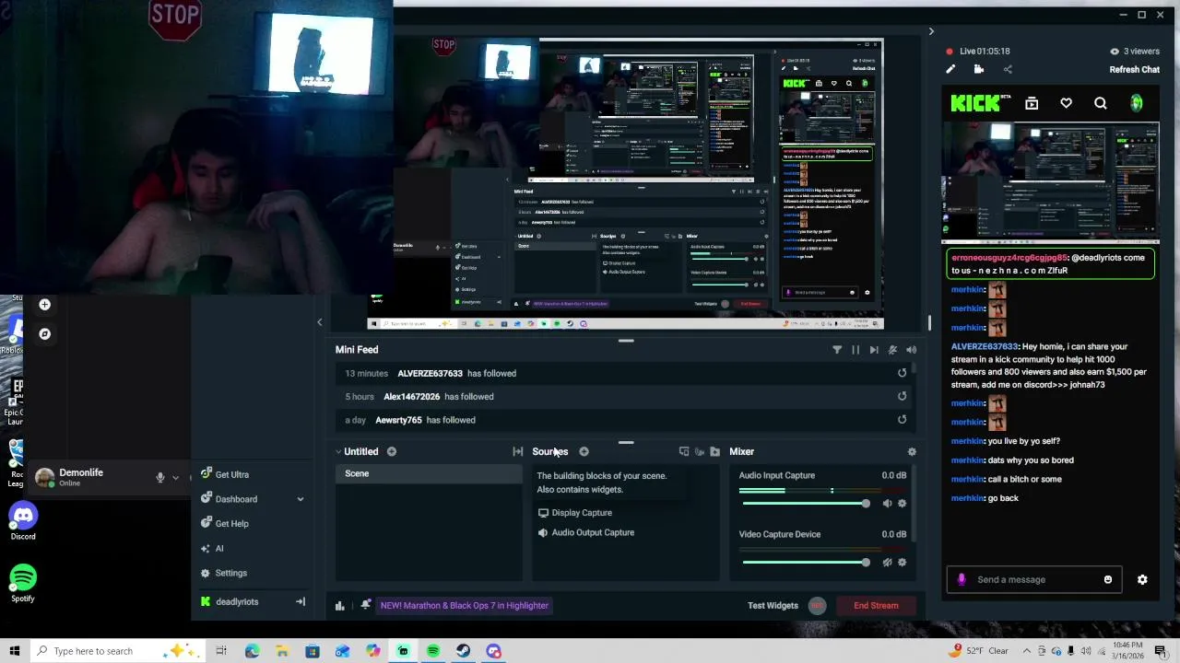Add a new scene with plus icon
This screenshot has width=1180, height=663.
pos(392,451)
